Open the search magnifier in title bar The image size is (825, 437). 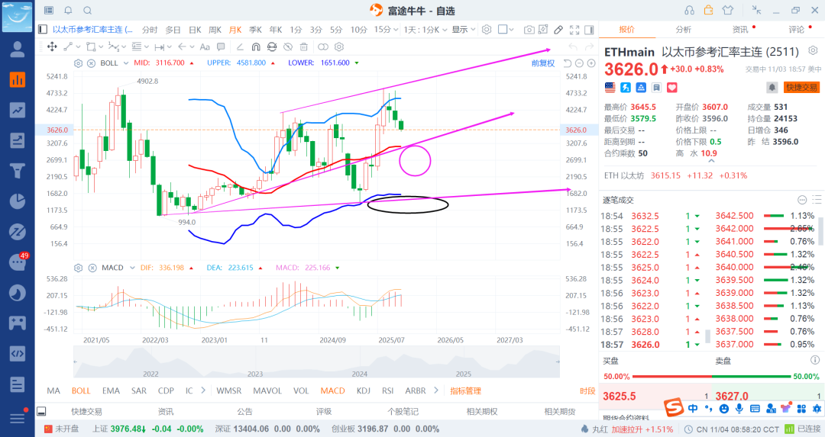[86, 11]
